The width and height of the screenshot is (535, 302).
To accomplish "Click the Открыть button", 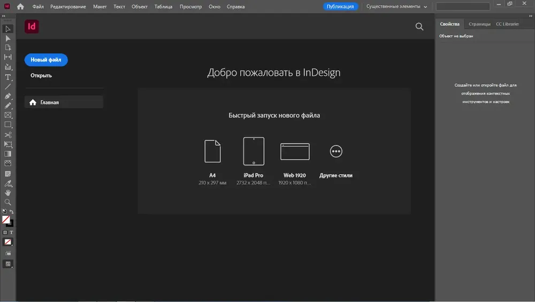I will pos(41,75).
